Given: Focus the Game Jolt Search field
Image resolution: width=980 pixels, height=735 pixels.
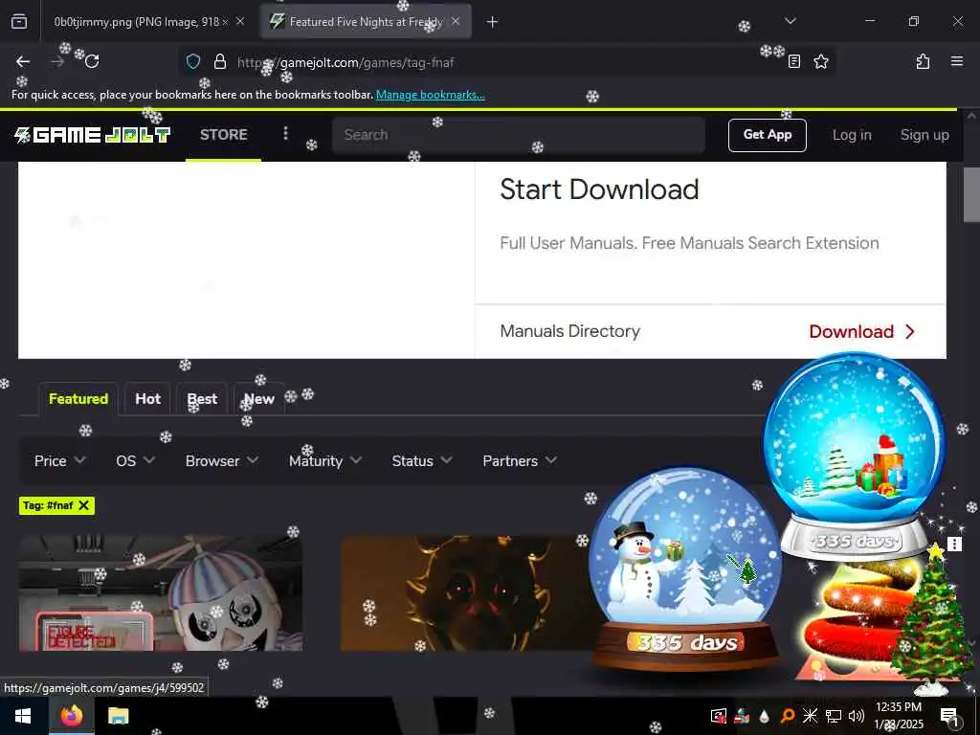Looking at the screenshot, I should [518, 135].
